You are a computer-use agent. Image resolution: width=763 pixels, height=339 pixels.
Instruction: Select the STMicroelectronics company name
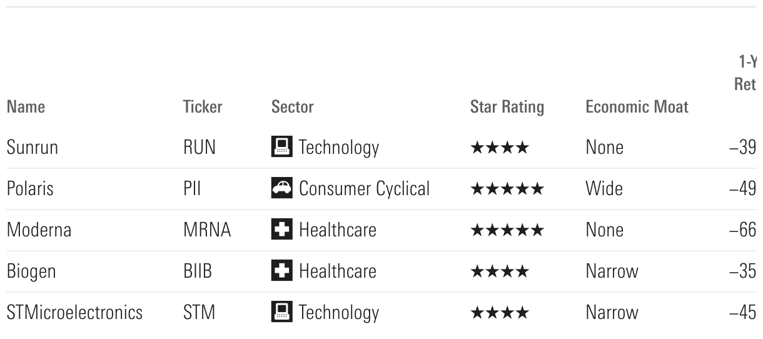click(74, 313)
